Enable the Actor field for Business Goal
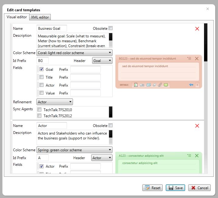Viewport: 218px width, 198px height. [41, 85]
